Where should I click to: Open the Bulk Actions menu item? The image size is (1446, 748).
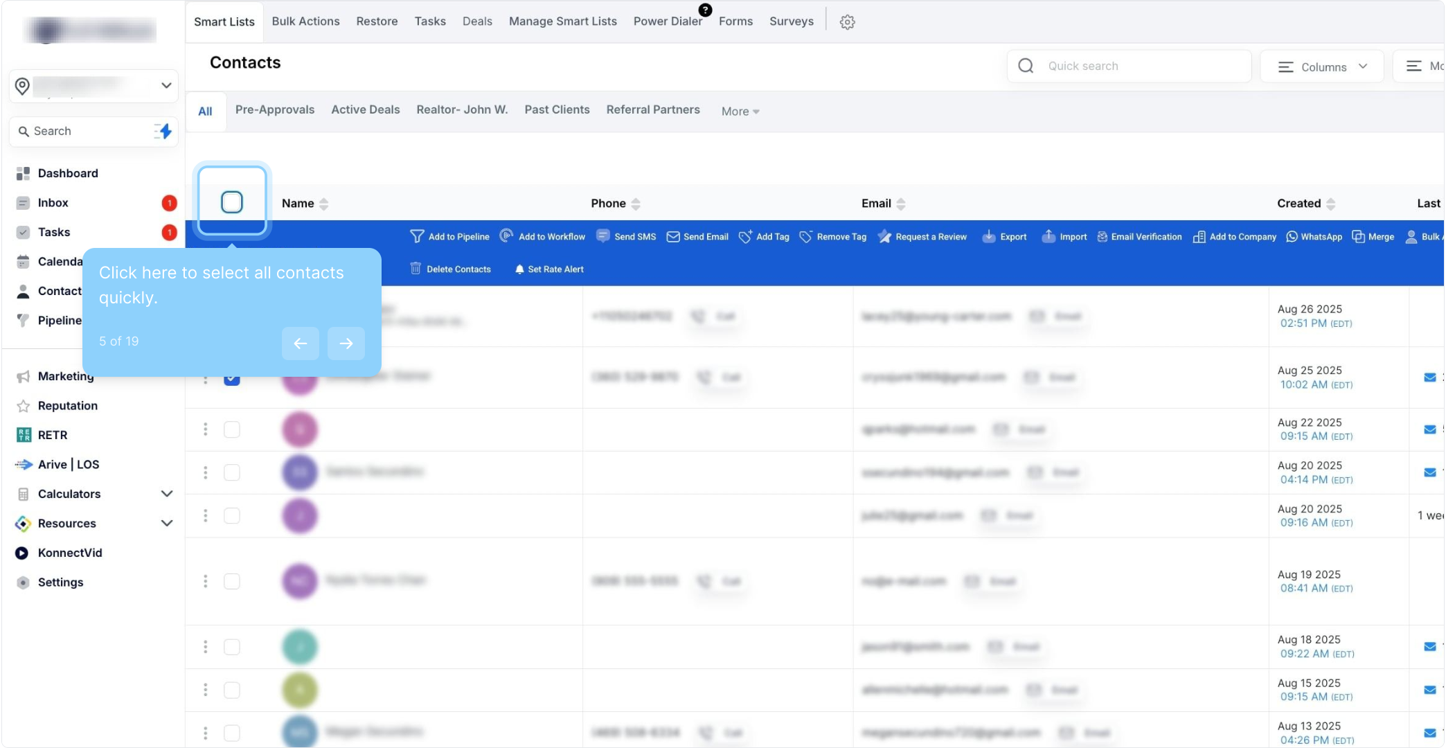pos(305,21)
